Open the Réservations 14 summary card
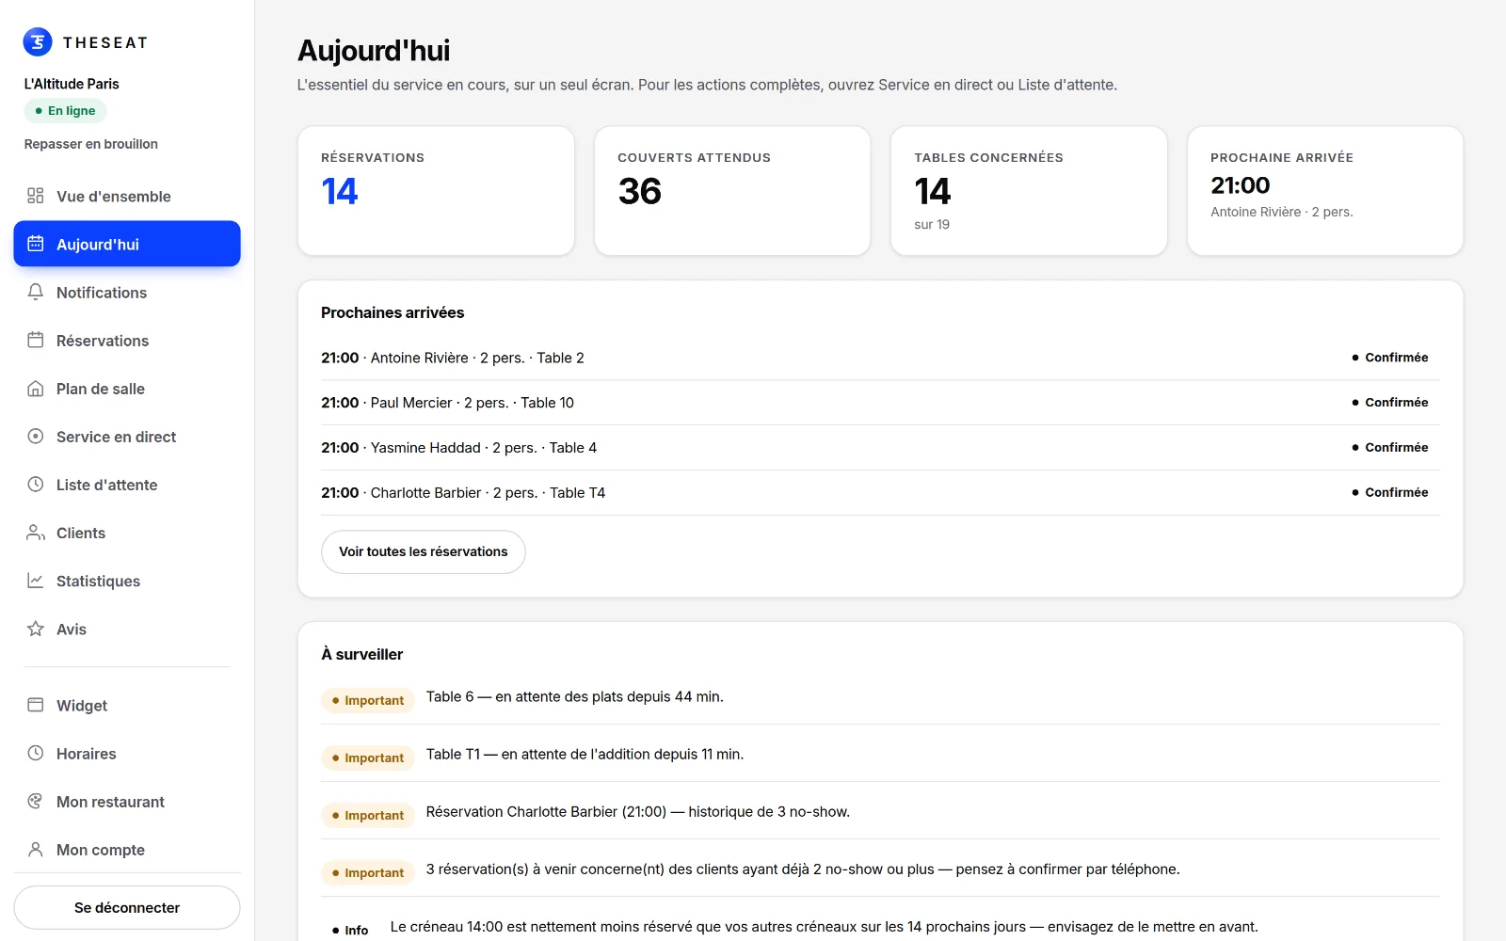Screen dimensions: 1506x941 (436, 191)
